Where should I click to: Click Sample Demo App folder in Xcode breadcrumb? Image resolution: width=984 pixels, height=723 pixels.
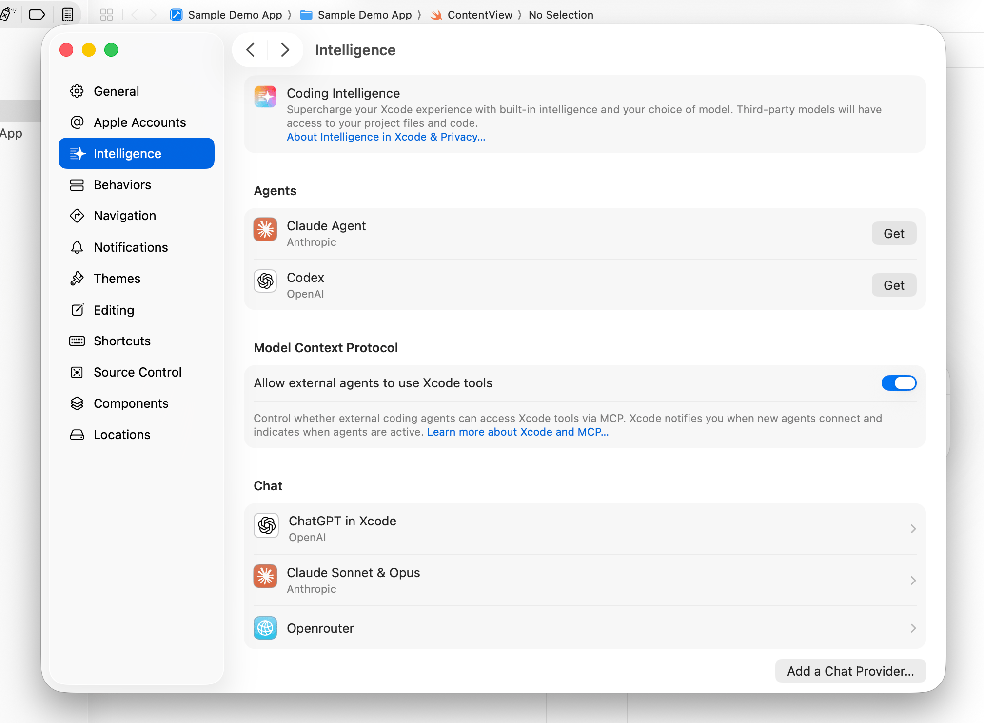(x=356, y=15)
